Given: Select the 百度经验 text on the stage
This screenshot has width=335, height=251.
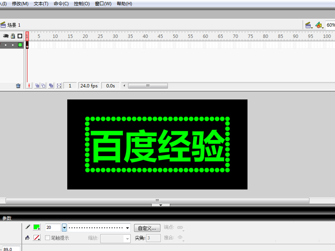Looking at the screenshot, I should (x=158, y=146).
